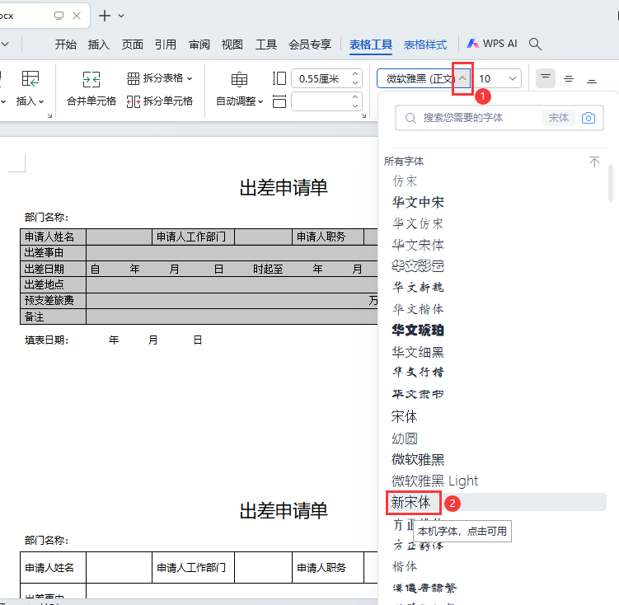
Task: Close the current docx tab
Action: click(77, 16)
